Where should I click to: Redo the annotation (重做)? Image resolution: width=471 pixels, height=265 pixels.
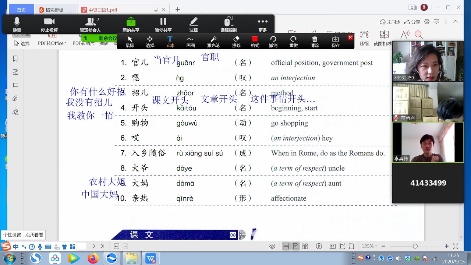(293, 42)
